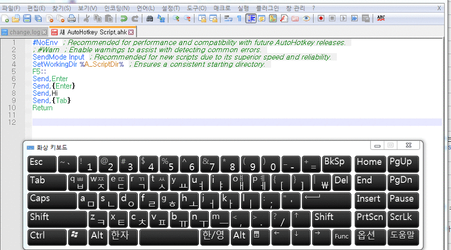Image resolution: width=451 pixels, height=250 pixels.
Task: Open user-defined language dialog icon
Action: coord(262,19)
